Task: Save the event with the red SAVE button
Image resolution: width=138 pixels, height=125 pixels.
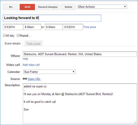Action: pyautogui.click(x=27, y=7)
